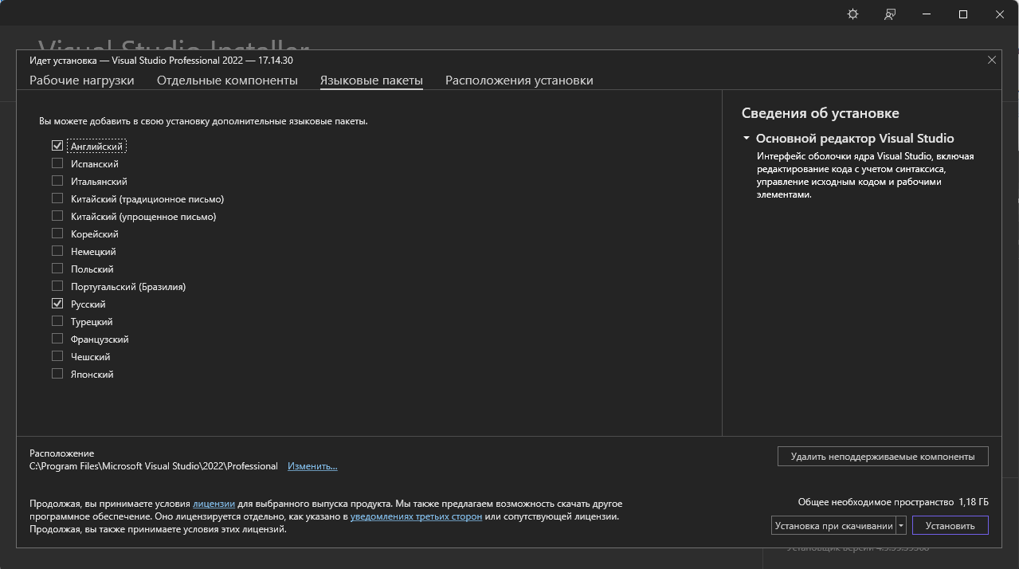1019x569 pixels.
Task: Click Удалить неподдерживаемые компоненты button
Action: pyautogui.click(x=882, y=457)
